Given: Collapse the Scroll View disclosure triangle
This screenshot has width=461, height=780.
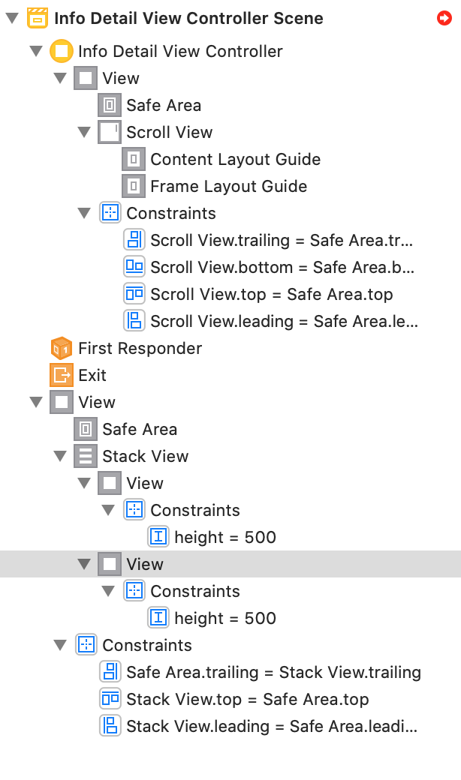Looking at the screenshot, I should 84,132.
